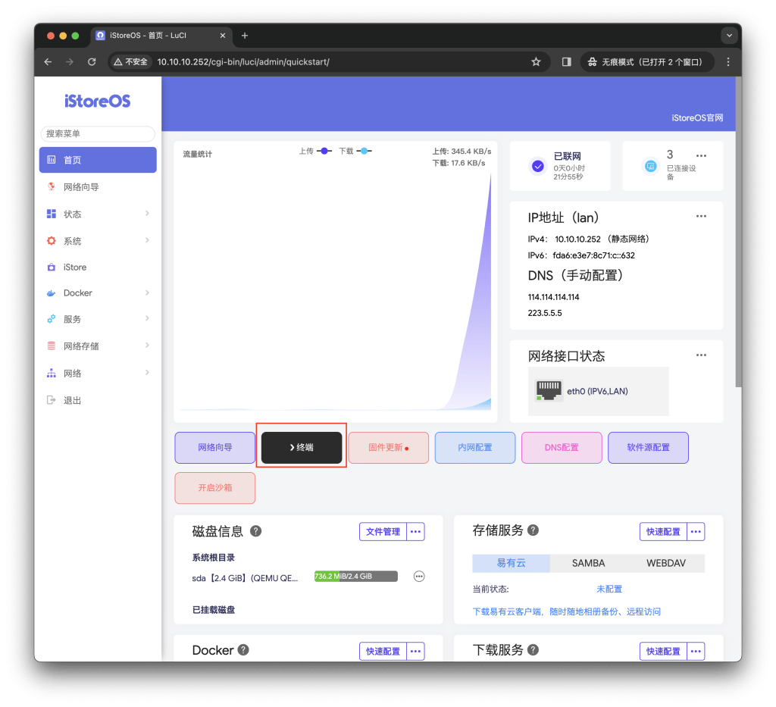Open 网络向导 in the sidebar
This screenshot has width=776, height=707.
[98, 187]
